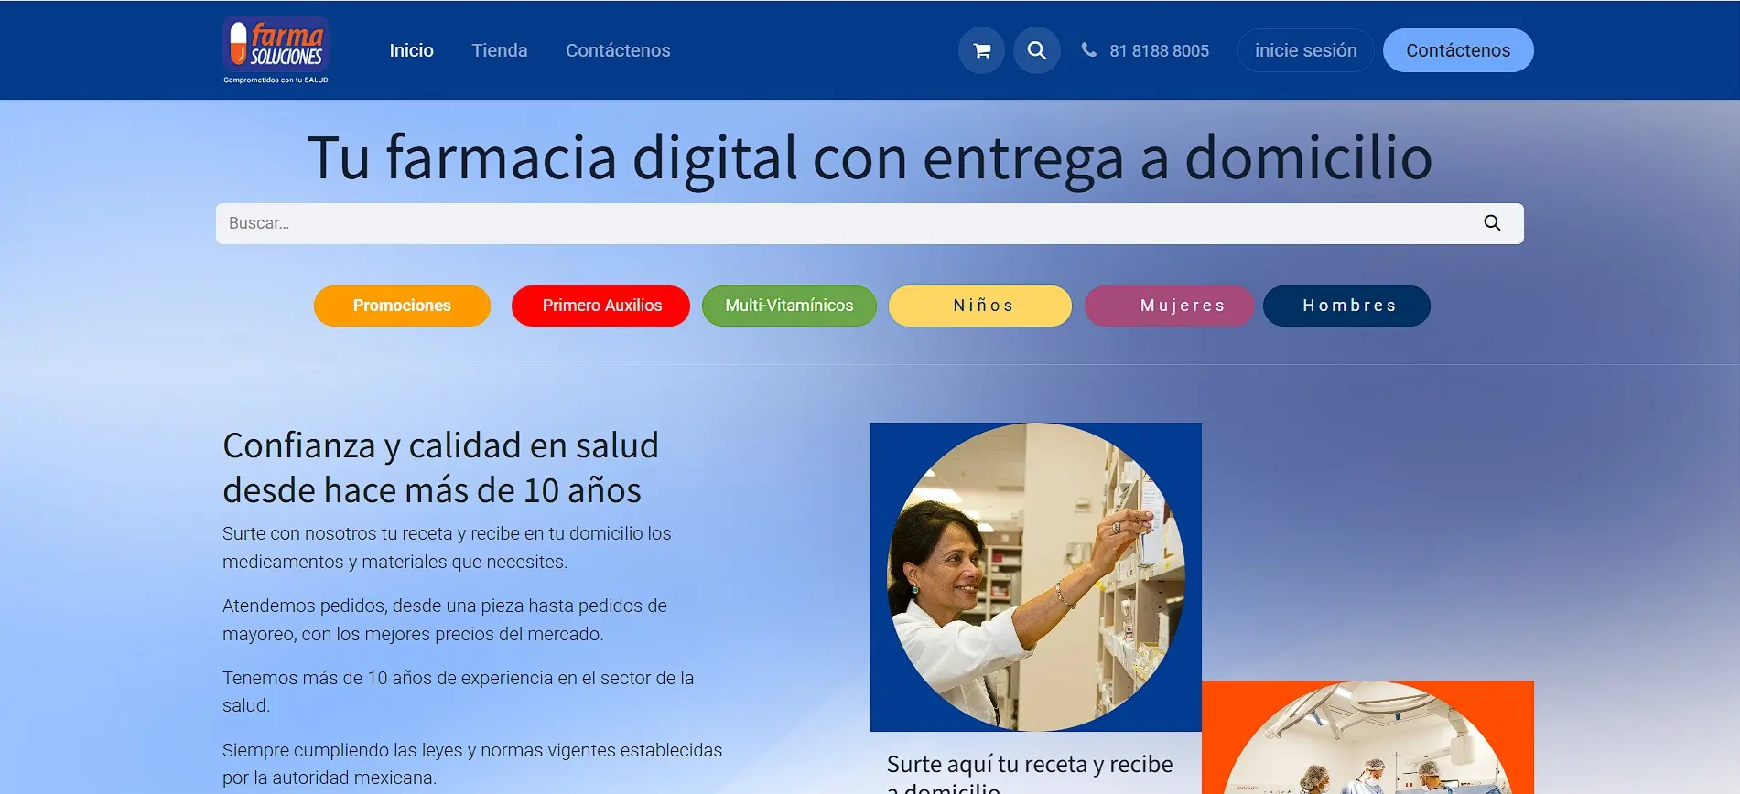
Task: Select the red Primero Auxilios category
Action: 600,306
